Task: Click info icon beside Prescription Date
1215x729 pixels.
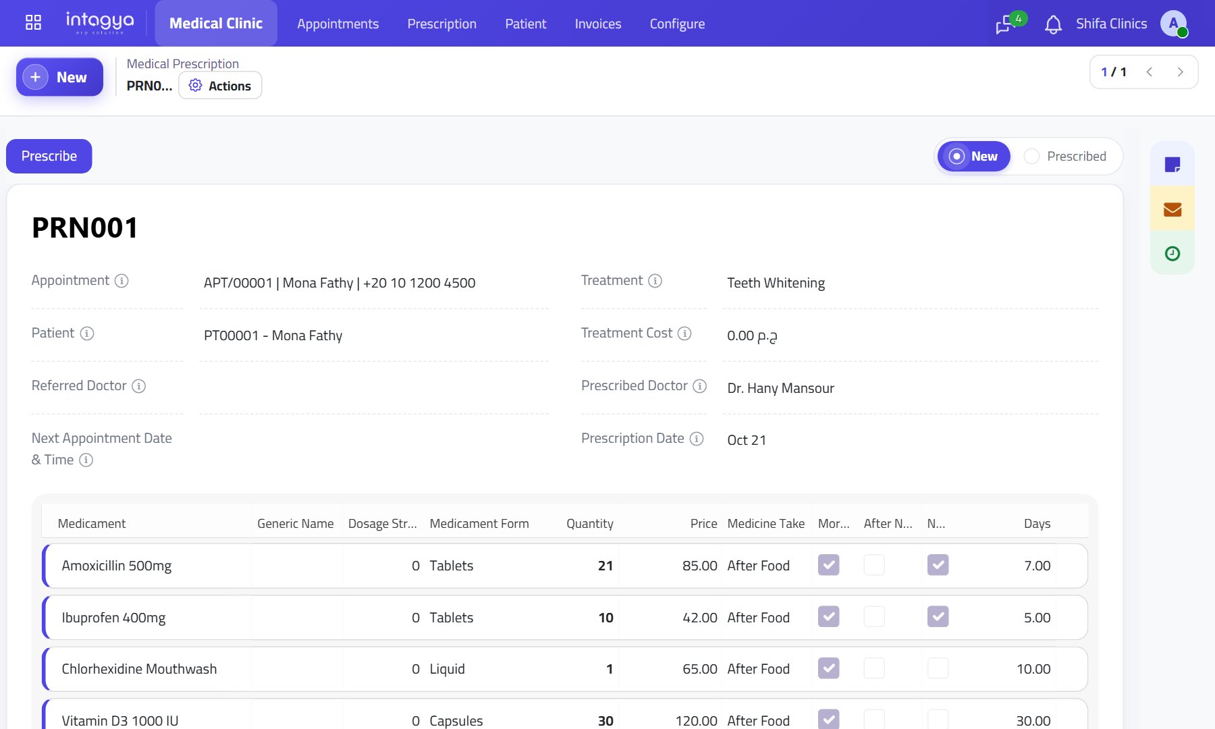Action: tap(697, 439)
